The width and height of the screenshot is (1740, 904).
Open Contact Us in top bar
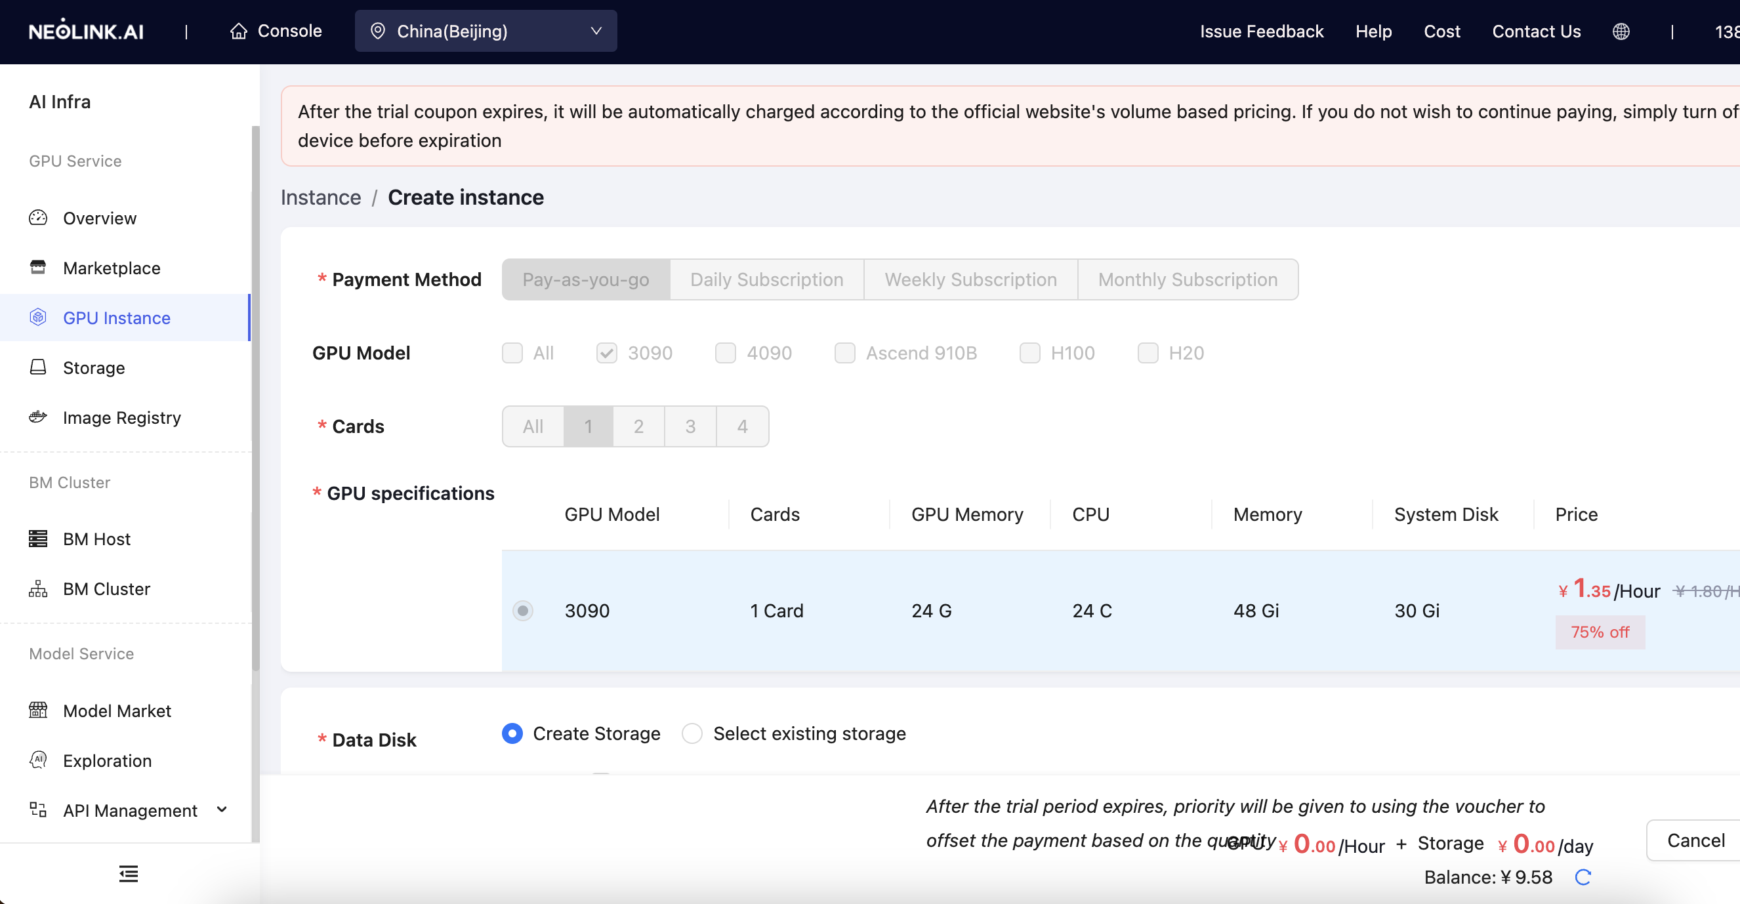click(1536, 31)
